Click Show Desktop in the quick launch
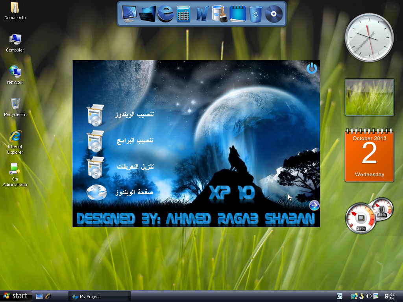403x302 pixels. pyautogui.click(x=39, y=296)
